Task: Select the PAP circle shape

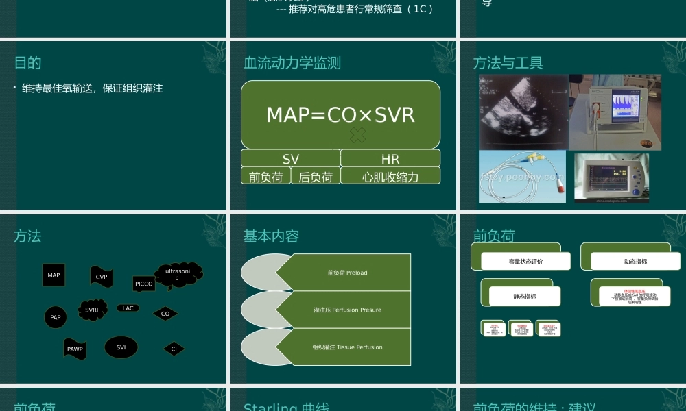Action: (56, 317)
